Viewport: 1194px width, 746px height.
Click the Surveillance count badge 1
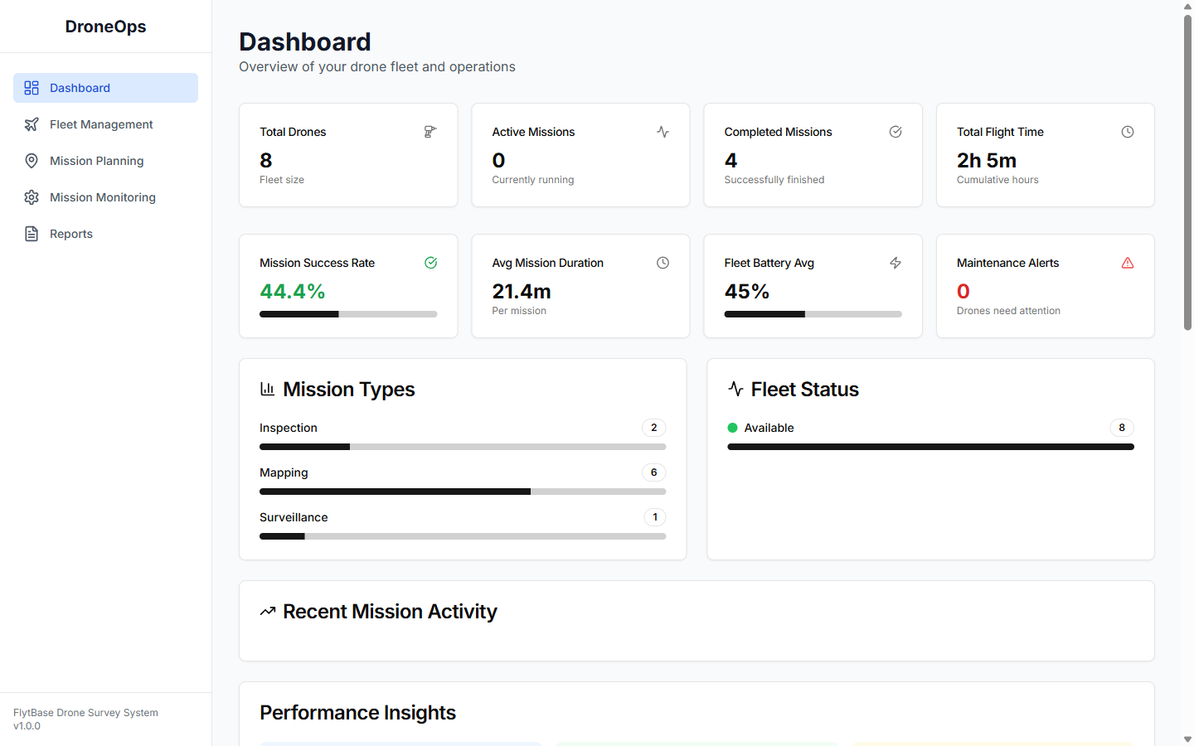(x=654, y=517)
